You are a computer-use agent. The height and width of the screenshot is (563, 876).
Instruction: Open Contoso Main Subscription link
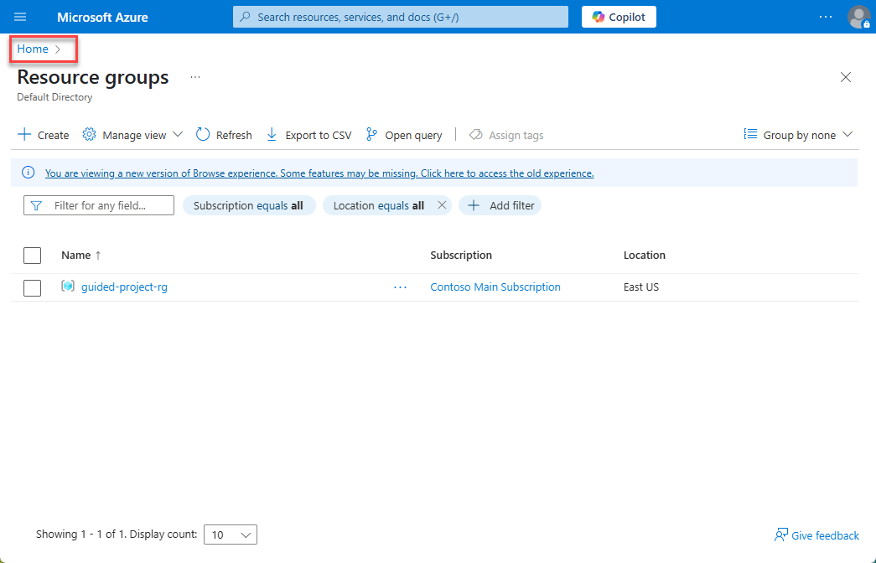pyautogui.click(x=495, y=287)
